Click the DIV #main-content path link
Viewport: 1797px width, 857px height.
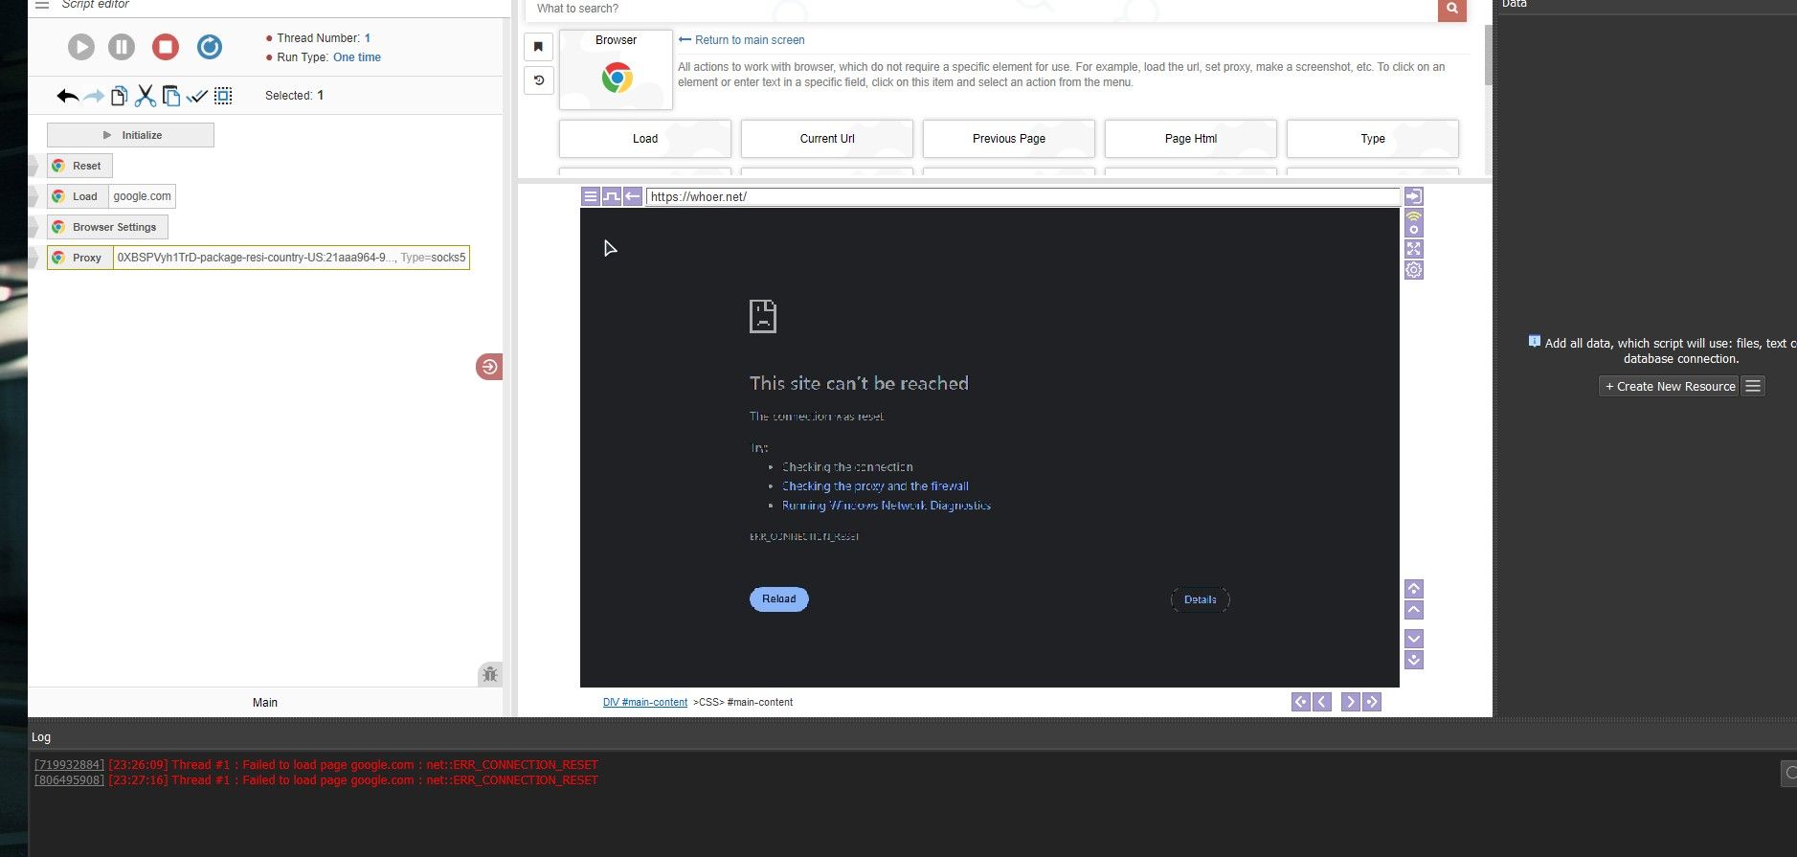click(645, 702)
